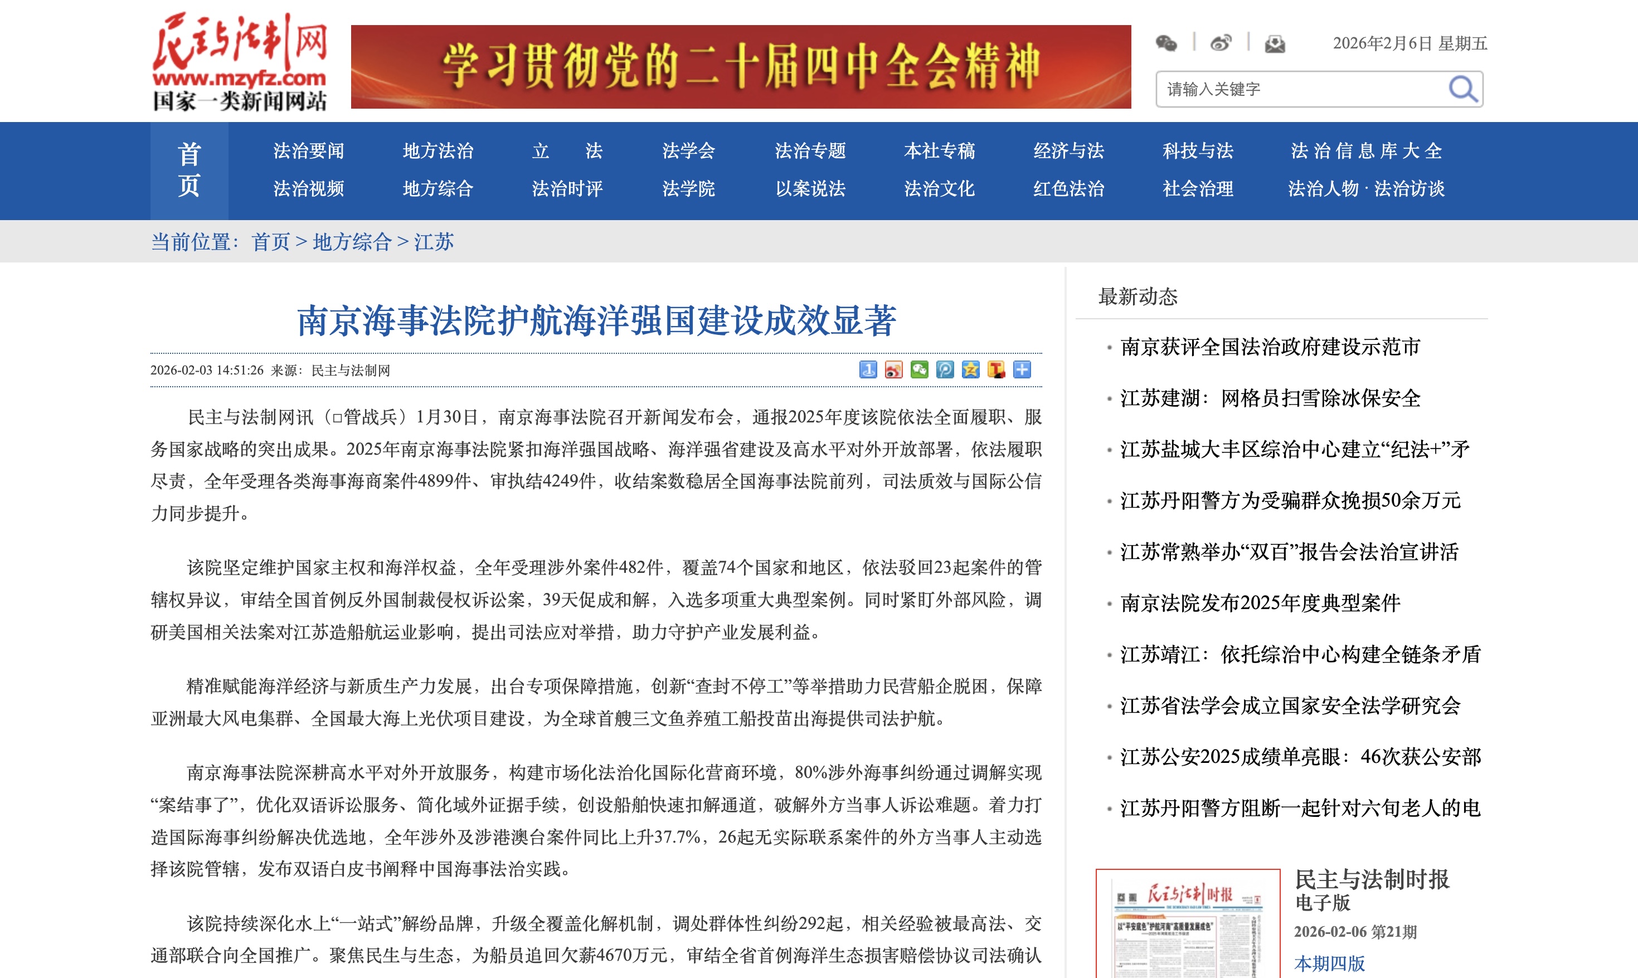Click the blue plus more-share icon
This screenshot has width=1638, height=978.
[x=1022, y=369]
